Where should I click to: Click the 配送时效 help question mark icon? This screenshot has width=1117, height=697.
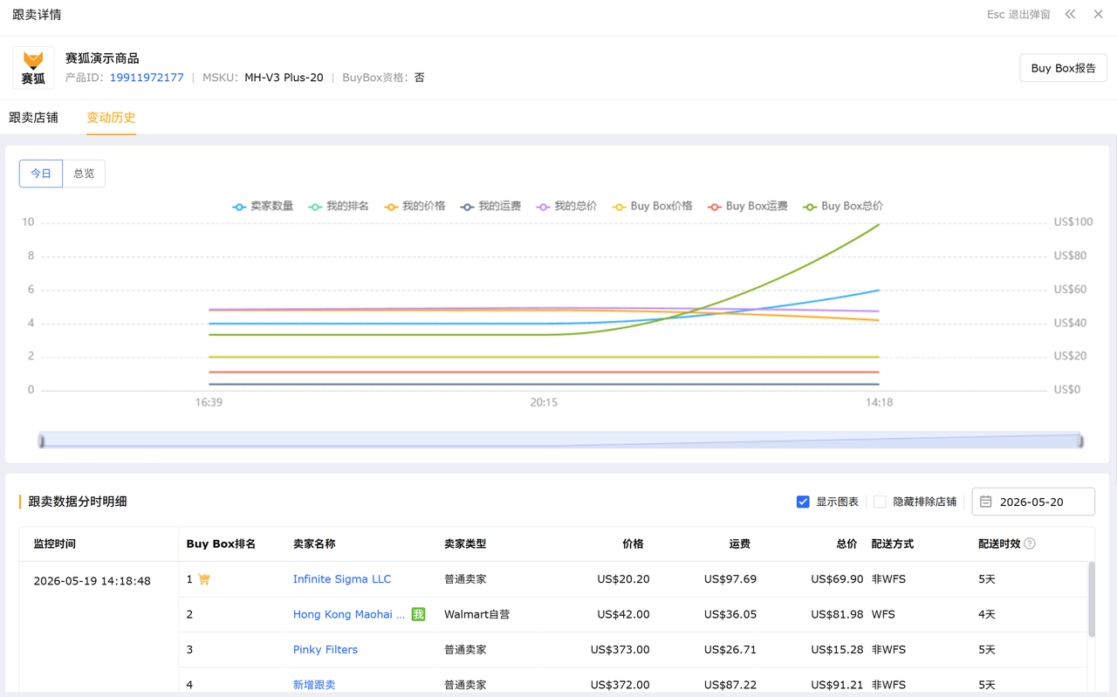pos(1030,543)
